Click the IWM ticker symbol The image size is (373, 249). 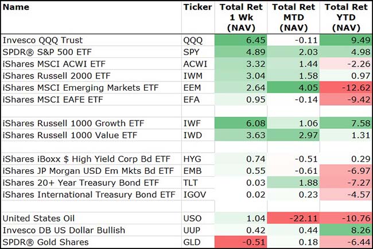point(193,76)
